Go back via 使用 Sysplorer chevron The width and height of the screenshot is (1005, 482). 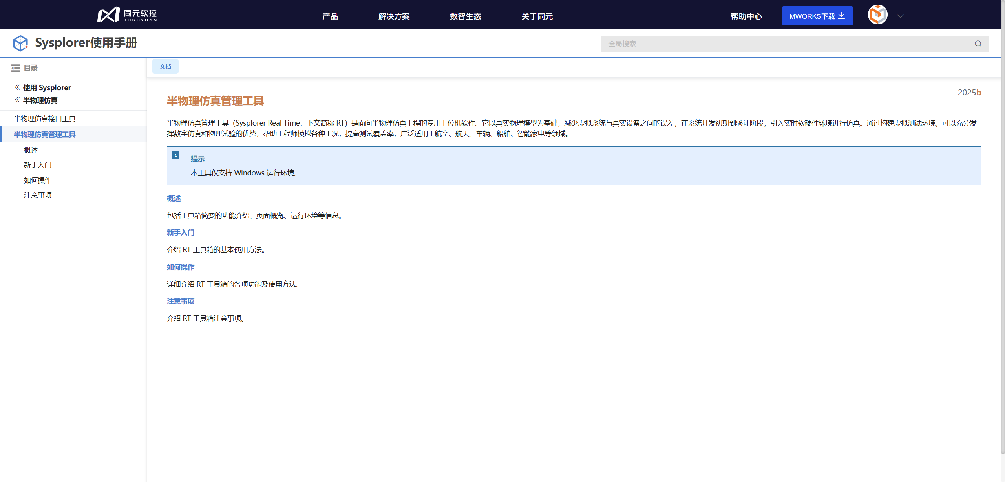click(x=17, y=87)
